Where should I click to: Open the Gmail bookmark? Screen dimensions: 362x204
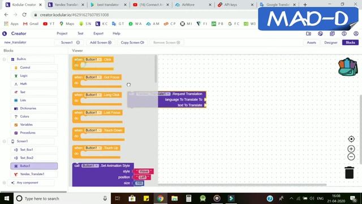coord(31,24)
